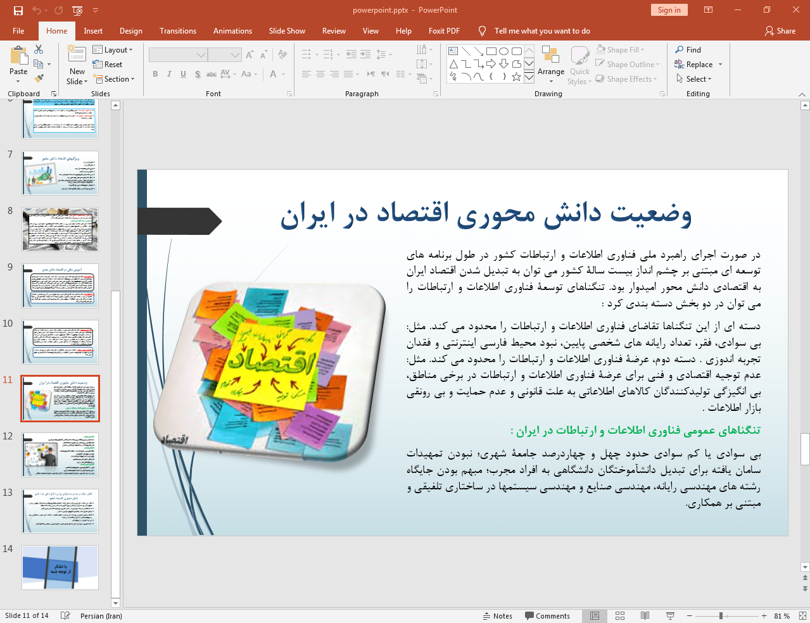Click the Cut scissors icon
The height and width of the screenshot is (623, 810).
tap(39, 49)
